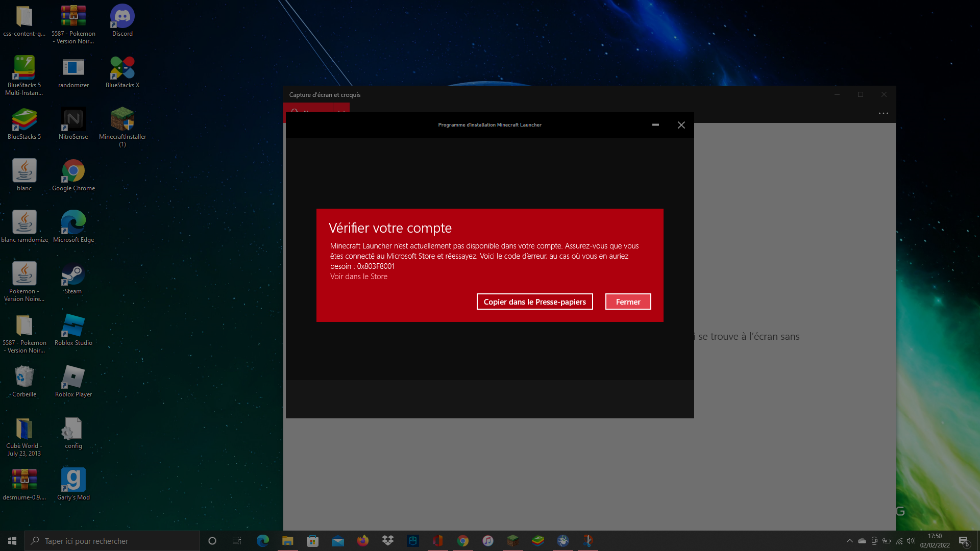
Task: Open the battery status tray icon
Action: [x=887, y=541]
